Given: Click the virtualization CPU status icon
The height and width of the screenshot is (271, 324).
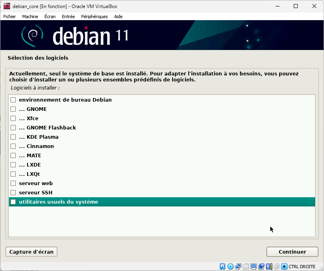Looking at the screenshot, I should pyautogui.click(x=269, y=267).
